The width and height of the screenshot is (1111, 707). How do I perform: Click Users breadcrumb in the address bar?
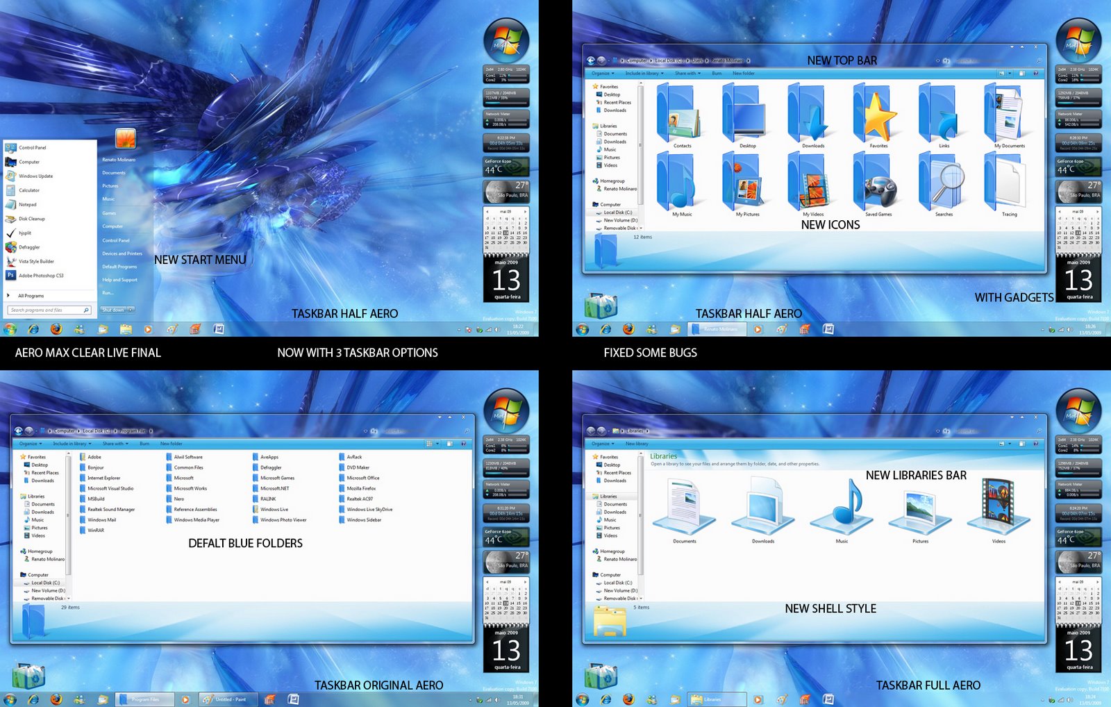(698, 60)
